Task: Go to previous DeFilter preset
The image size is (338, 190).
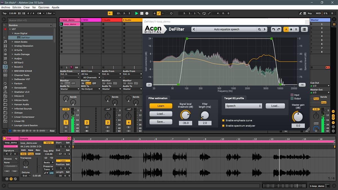Action: coord(194,29)
